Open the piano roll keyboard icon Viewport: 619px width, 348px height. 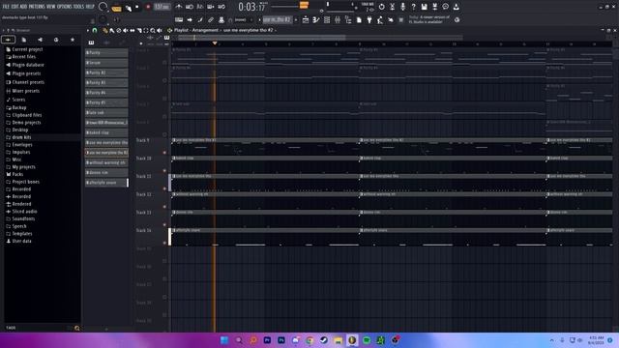pos(179,19)
